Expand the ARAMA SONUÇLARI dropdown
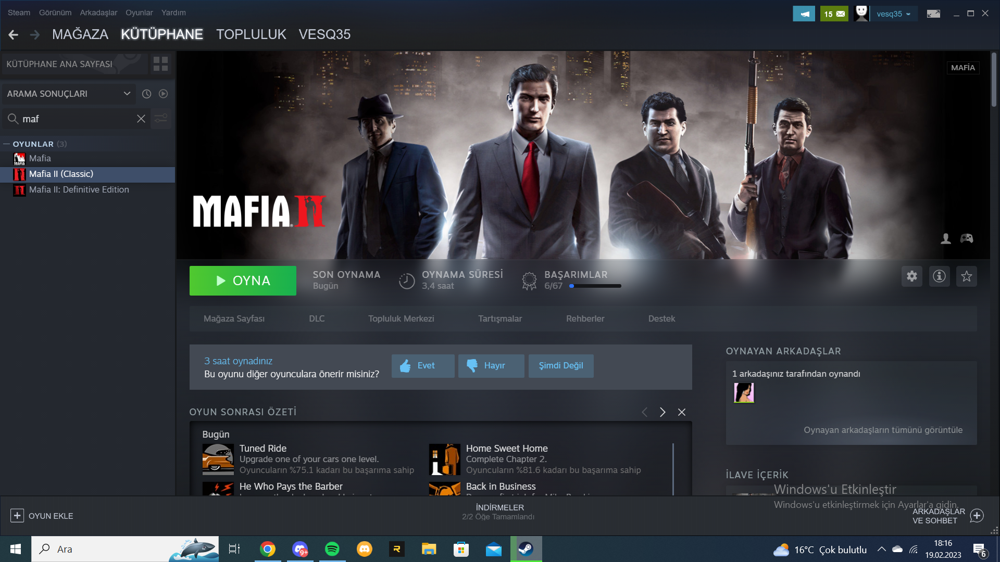Image resolution: width=1000 pixels, height=562 pixels. tap(127, 94)
